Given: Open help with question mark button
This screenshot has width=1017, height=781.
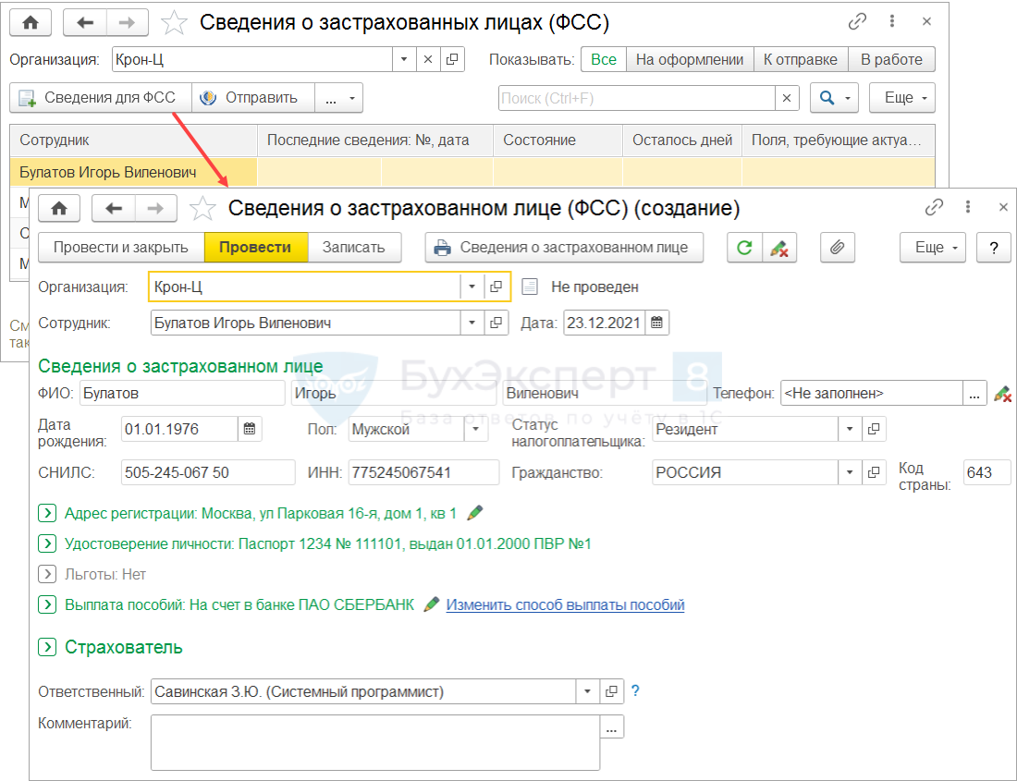Looking at the screenshot, I should [x=994, y=248].
